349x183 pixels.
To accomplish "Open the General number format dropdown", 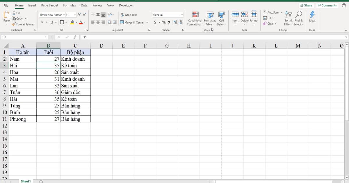I will click(x=181, y=15).
